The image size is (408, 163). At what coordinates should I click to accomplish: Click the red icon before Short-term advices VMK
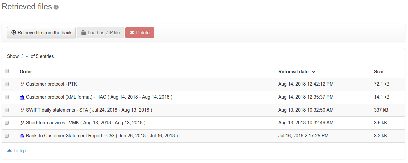click(x=22, y=123)
